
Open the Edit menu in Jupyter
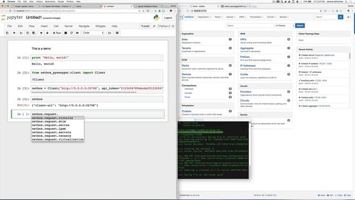[x=20, y=26]
